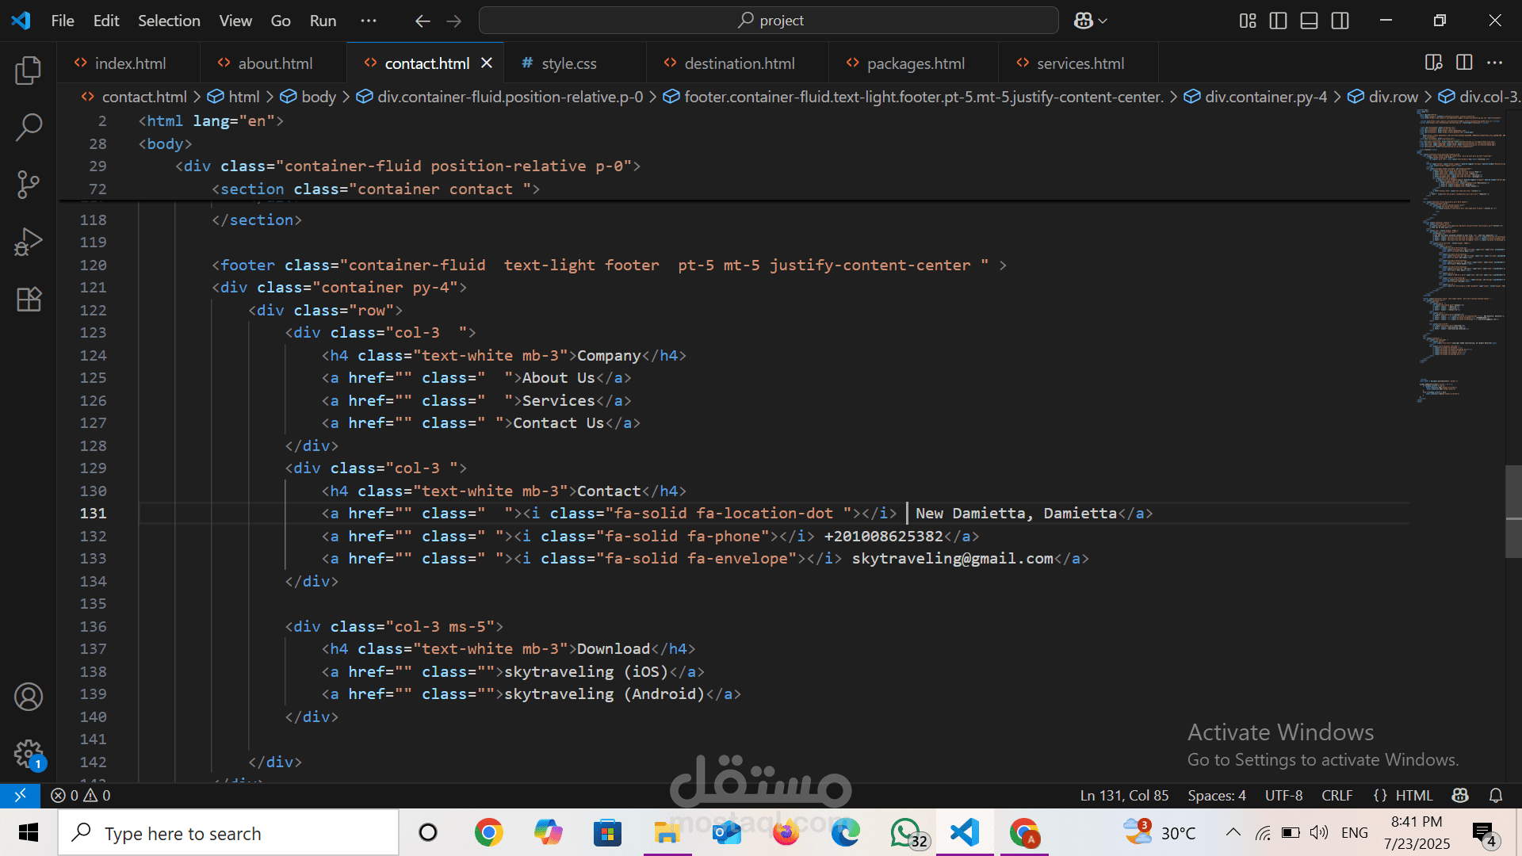Click the project command center search box
This screenshot has width=1522, height=856.
pos(769,21)
